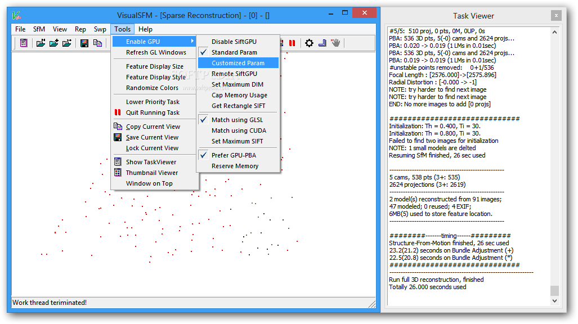The width and height of the screenshot is (578, 324).
Task: Toggle the Prefer GPU-PBA checkmark
Action: [203, 155]
